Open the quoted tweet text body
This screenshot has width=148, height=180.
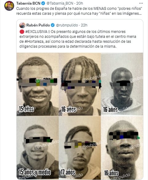point(78,39)
